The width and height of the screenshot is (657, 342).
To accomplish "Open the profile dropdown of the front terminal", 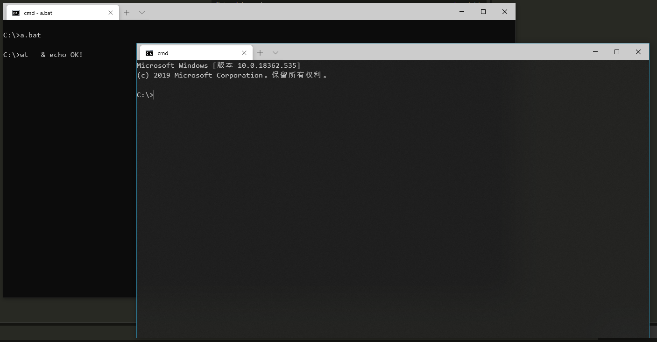I will (275, 52).
